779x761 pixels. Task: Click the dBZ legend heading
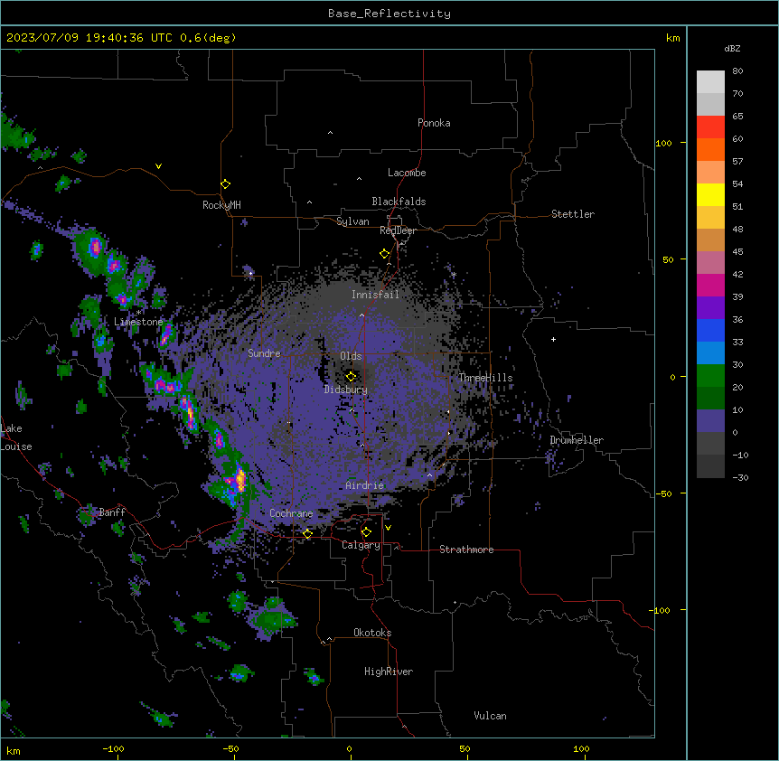tap(732, 48)
